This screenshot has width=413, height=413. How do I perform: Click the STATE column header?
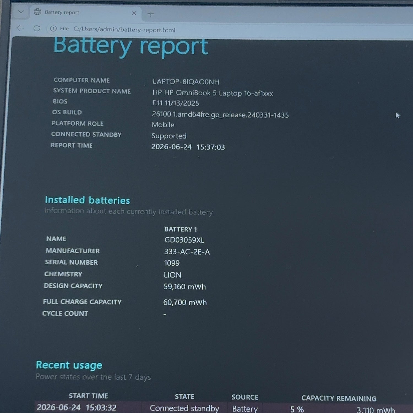pos(184,396)
